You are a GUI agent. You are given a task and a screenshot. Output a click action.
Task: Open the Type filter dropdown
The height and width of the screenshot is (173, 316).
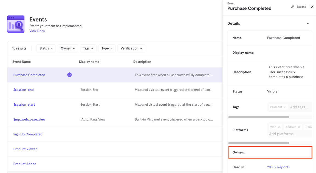[x=107, y=48]
